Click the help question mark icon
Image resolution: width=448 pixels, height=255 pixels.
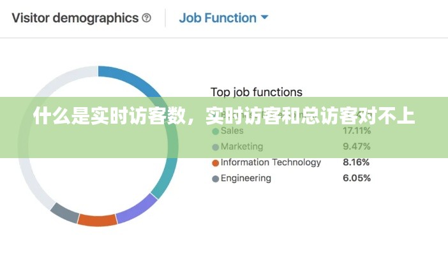point(147,18)
